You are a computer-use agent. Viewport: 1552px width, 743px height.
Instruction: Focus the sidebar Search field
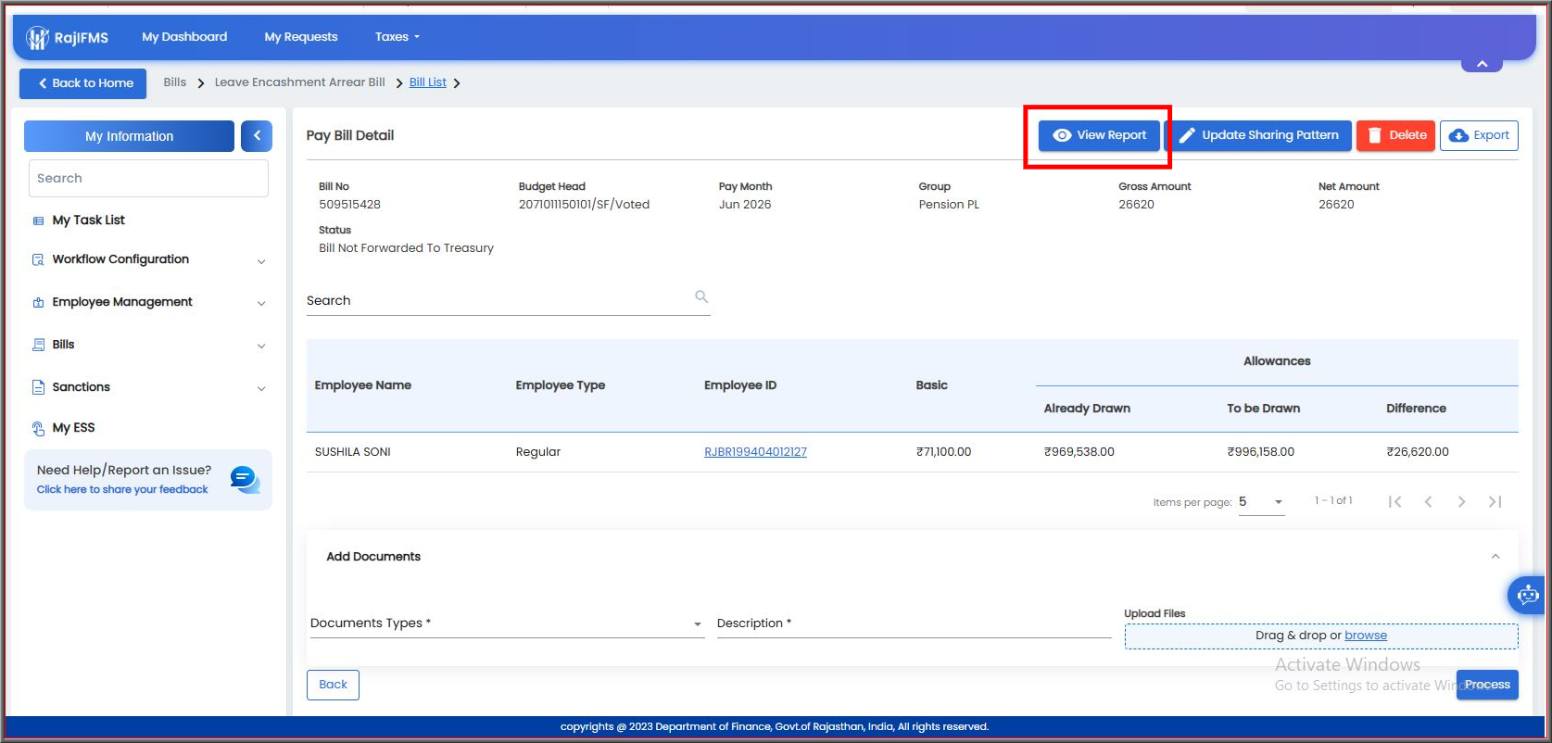(x=148, y=178)
